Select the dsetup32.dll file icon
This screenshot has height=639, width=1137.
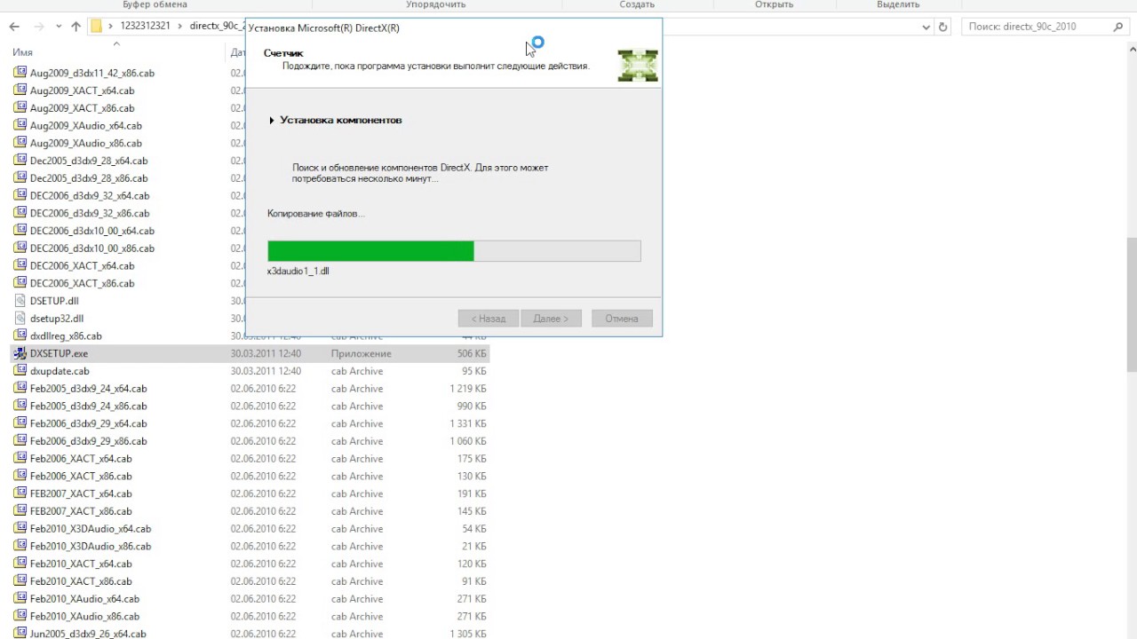20,318
